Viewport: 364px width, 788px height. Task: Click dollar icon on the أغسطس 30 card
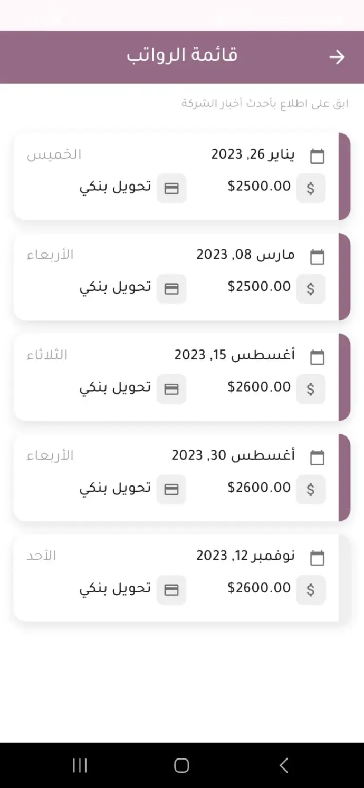(x=311, y=490)
